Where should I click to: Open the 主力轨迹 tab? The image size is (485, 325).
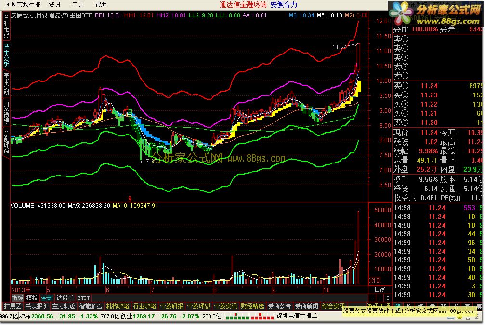(x=64, y=306)
